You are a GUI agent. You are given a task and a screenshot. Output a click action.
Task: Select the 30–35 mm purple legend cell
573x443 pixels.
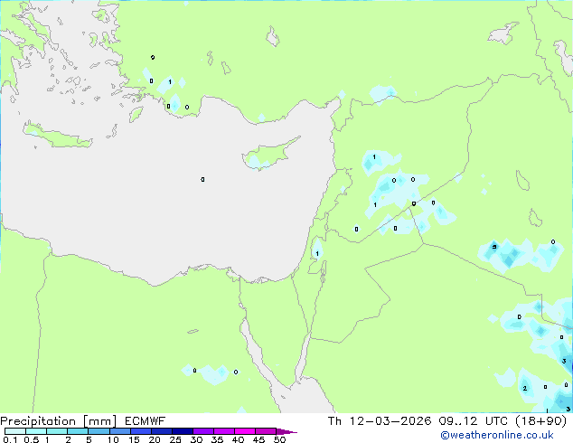tap(203, 431)
